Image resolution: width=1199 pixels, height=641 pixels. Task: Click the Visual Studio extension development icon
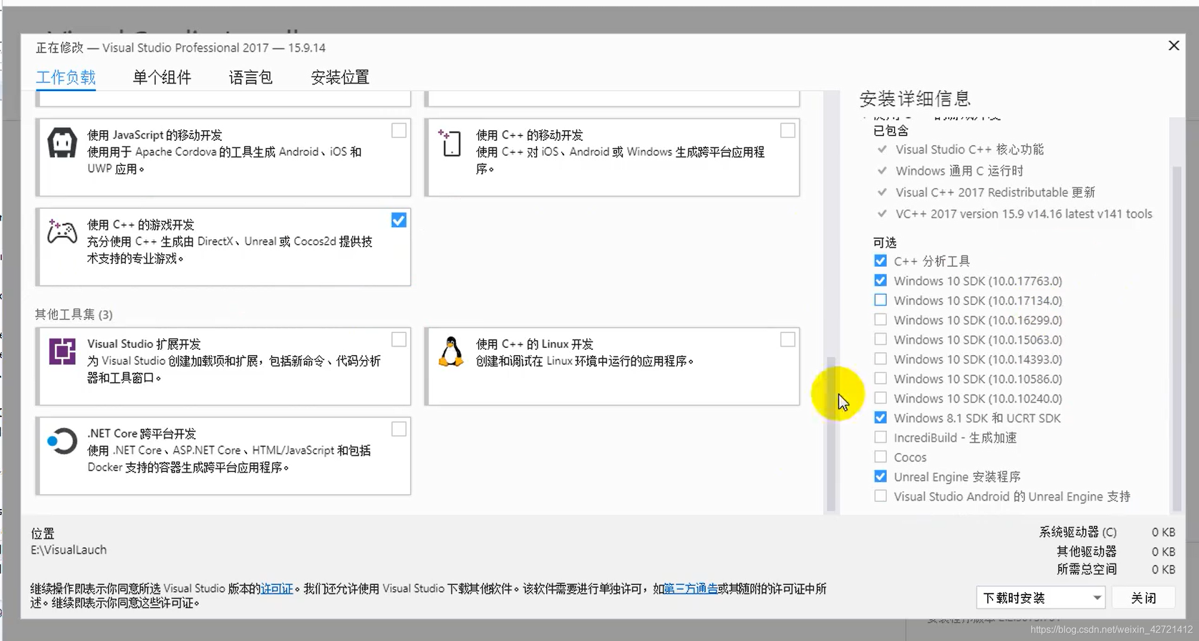coord(62,352)
